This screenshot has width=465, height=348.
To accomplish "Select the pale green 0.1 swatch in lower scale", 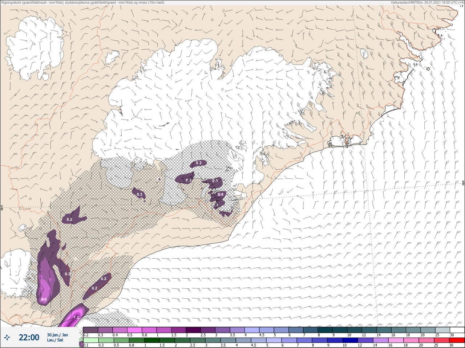I will [x=90, y=340].
